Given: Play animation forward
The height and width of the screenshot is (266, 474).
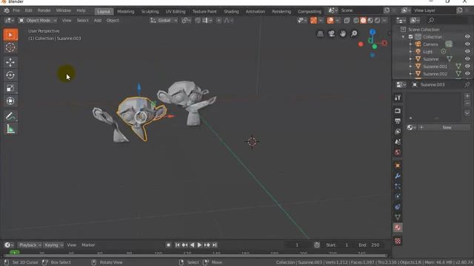Looking at the screenshot, I should coord(199,245).
